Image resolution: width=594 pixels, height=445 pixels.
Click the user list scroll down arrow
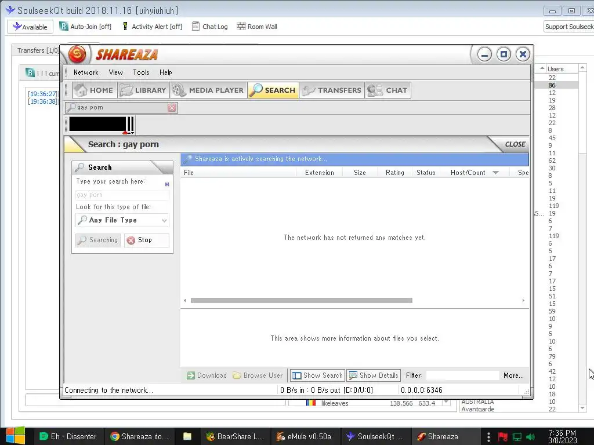[582, 408]
